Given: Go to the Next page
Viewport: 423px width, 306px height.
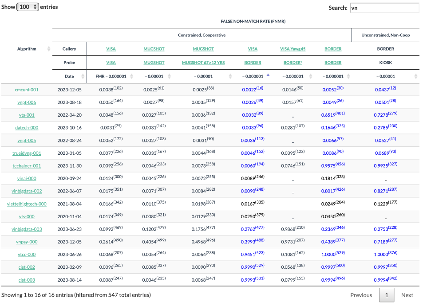Looking at the screenshot, I should (x=407, y=295).
